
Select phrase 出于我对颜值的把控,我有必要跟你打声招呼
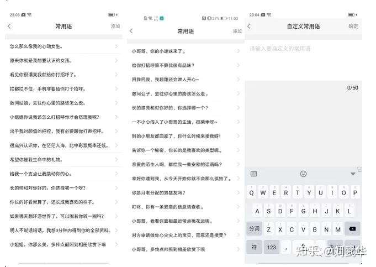click(x=57, y=132)
